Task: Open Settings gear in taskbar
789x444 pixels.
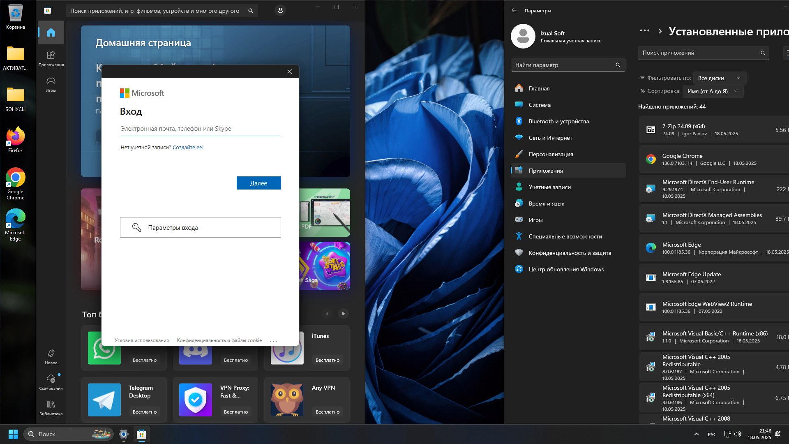Action: pyautogui.click(x=124, y=434)
